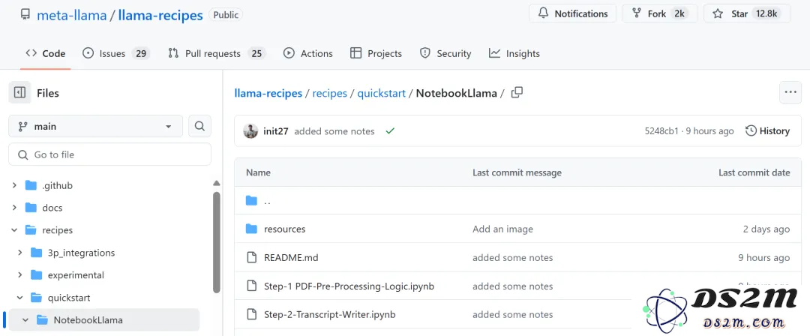Collapse the recipes folder chevron
Screen dimensions: 810x336
pyautogui.click(x=14, y=230)
